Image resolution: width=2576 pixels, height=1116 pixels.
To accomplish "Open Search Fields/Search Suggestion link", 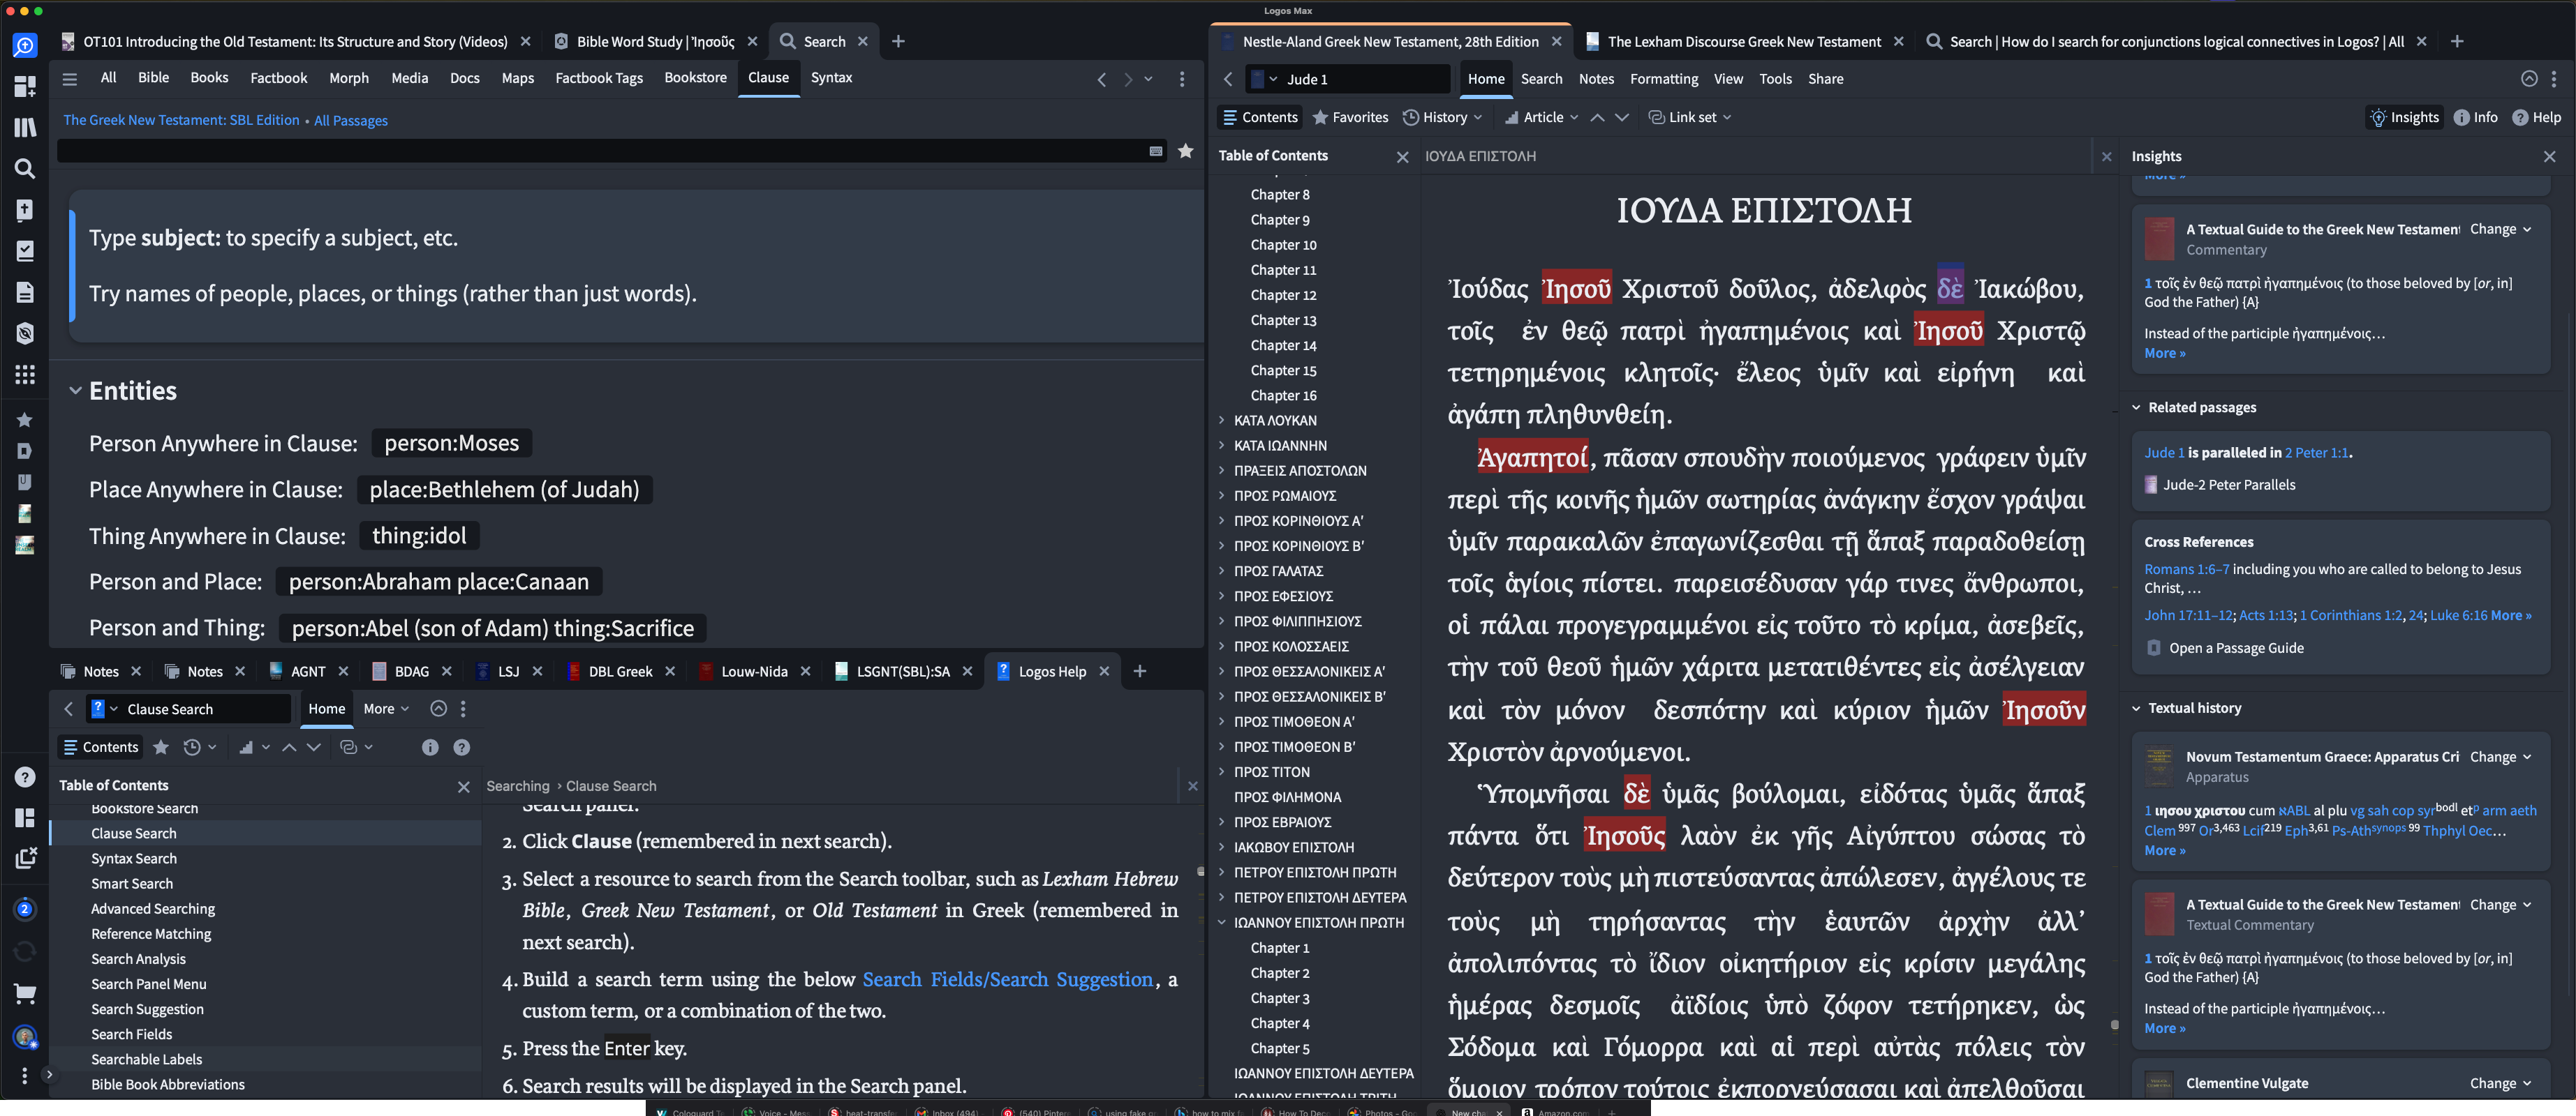I will (1007, 979).
